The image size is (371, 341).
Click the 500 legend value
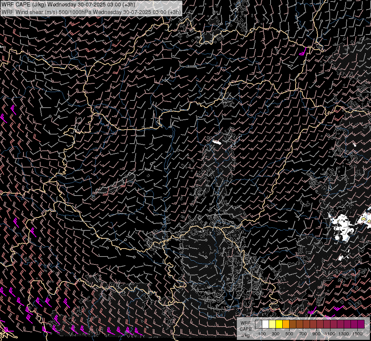[289, 334]
